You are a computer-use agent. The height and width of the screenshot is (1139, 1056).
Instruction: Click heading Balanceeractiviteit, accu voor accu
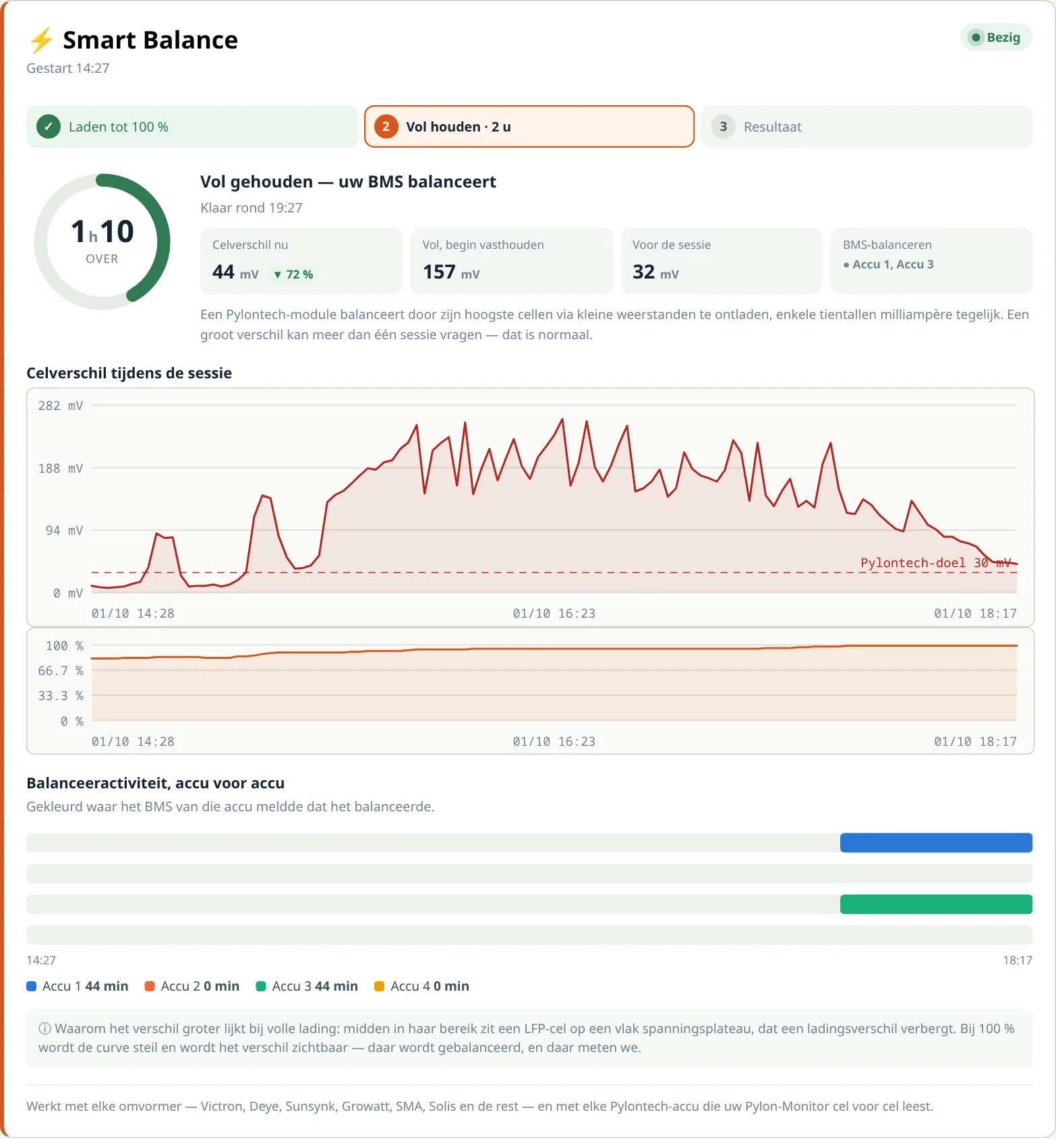pos(155,783)
